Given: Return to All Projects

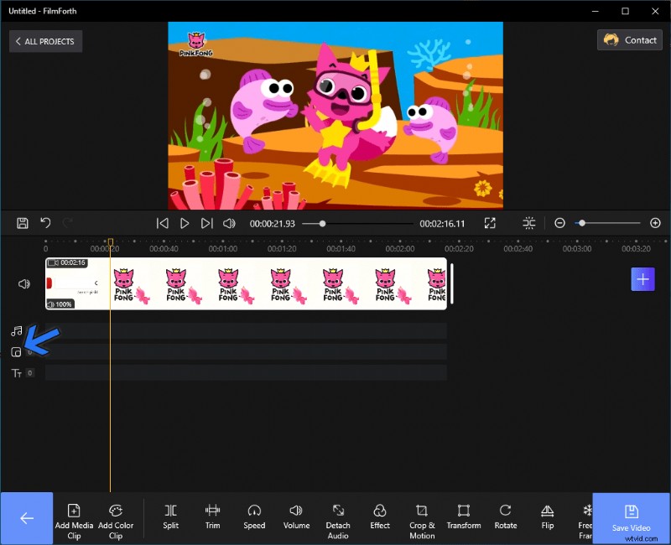Looking at the screenshot, I should click(45, 40).
